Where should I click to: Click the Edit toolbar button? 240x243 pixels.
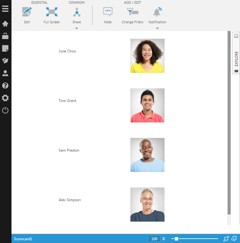27,15
